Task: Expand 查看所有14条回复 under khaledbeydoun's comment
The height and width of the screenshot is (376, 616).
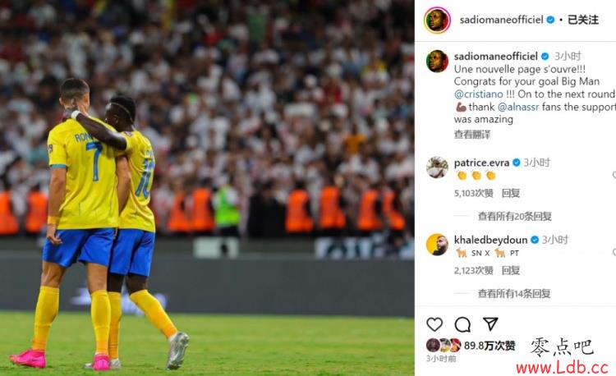Action: point(514,293)
